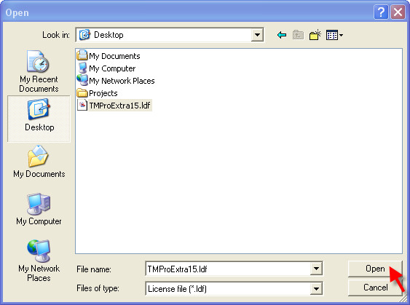The image size is (410, 305).
Task: Expand the Look in dropdown
Action: click(x=257, y=35)
